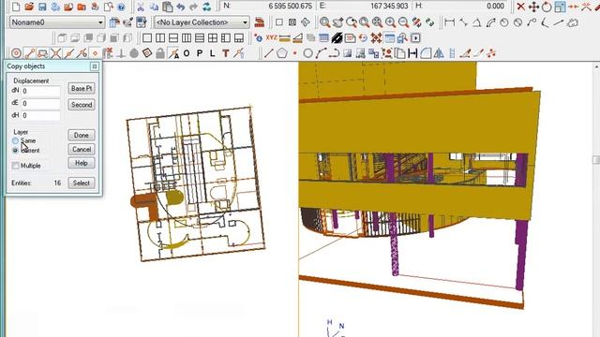Screen dimensions: 600x337
Task: Select the Move objects cross-arrow icon
Action: pyautogui.click(x=533, y=7)
